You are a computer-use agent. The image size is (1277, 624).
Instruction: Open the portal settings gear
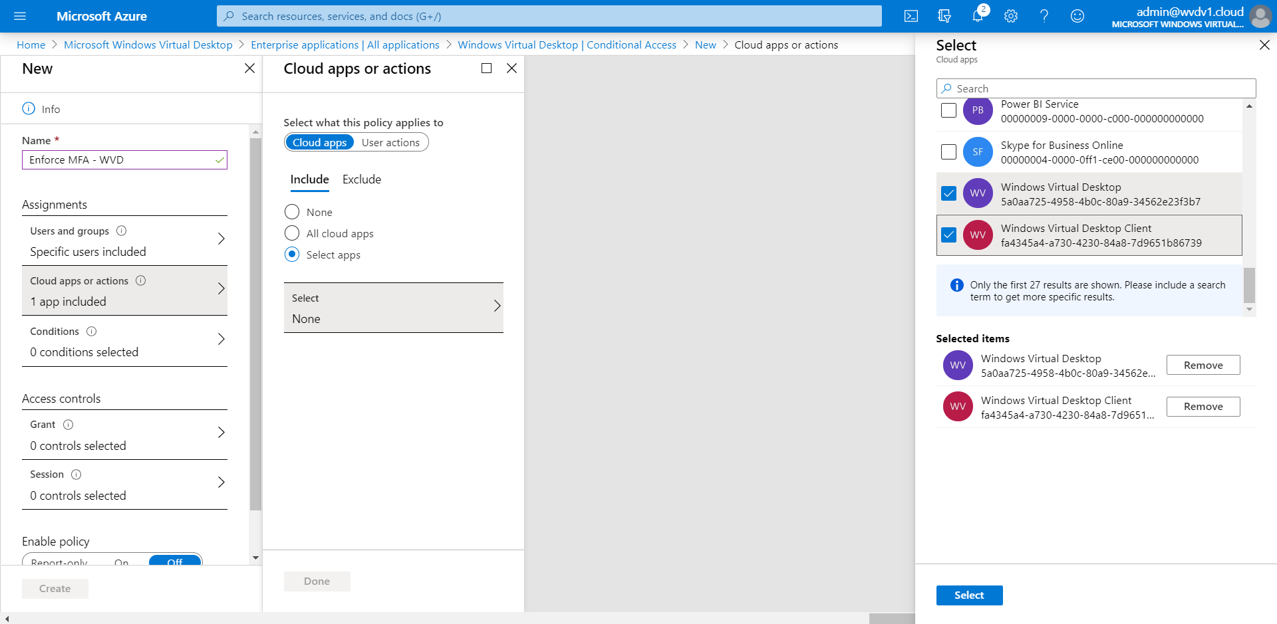click(1011, 16)
